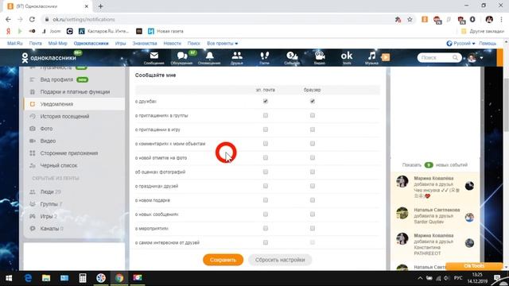This screenshot has height=286, width=509.
Task: Show hidden system tray icons chevron
Action: click(420, 278)
